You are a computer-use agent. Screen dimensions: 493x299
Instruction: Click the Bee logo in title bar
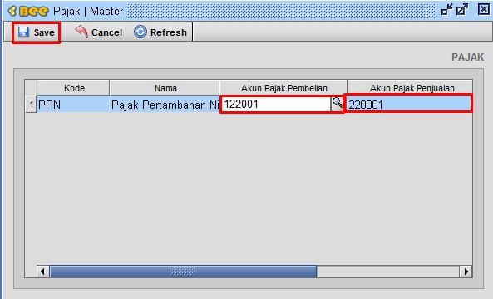pyautogui.click(x=28, y=11)
